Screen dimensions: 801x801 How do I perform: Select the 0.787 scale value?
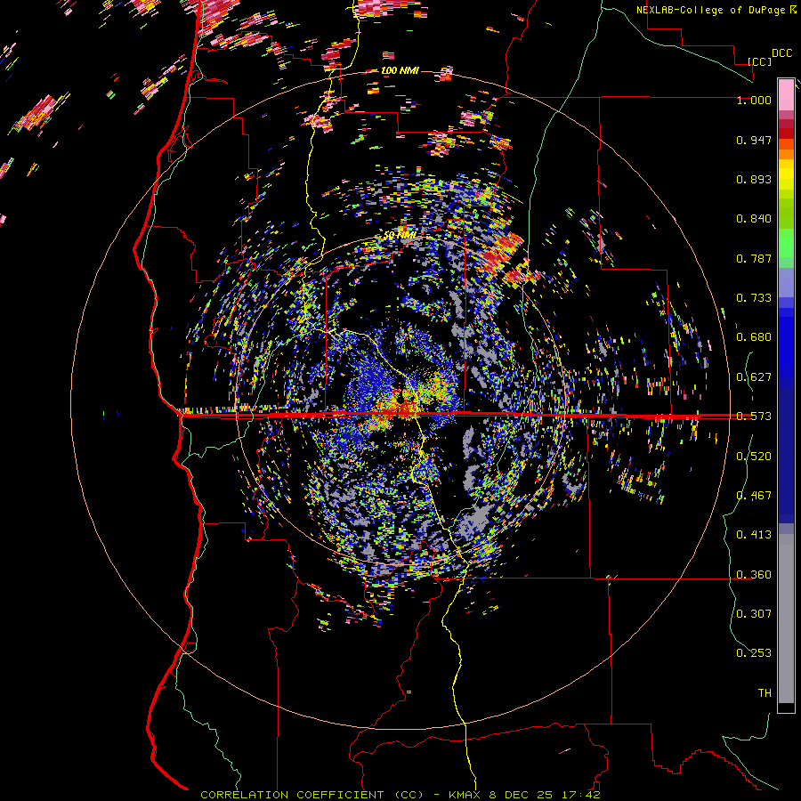(x=754, y=258)
